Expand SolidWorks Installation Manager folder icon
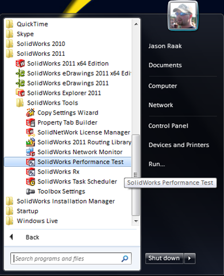This screenshot has height=276, width=224. [10, 201]
